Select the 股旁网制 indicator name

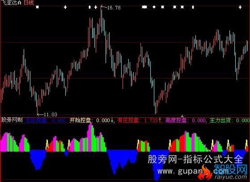coord(12,120)
